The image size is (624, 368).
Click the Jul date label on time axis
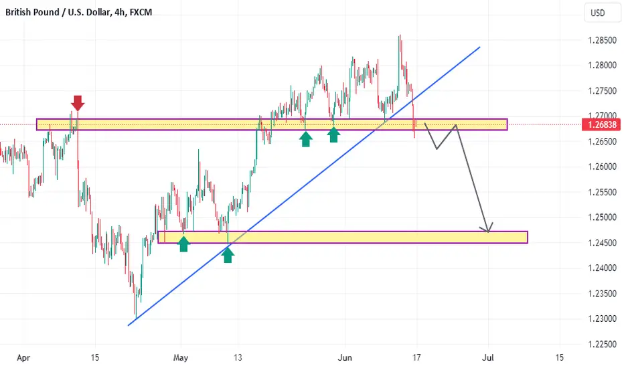[488, 358]
